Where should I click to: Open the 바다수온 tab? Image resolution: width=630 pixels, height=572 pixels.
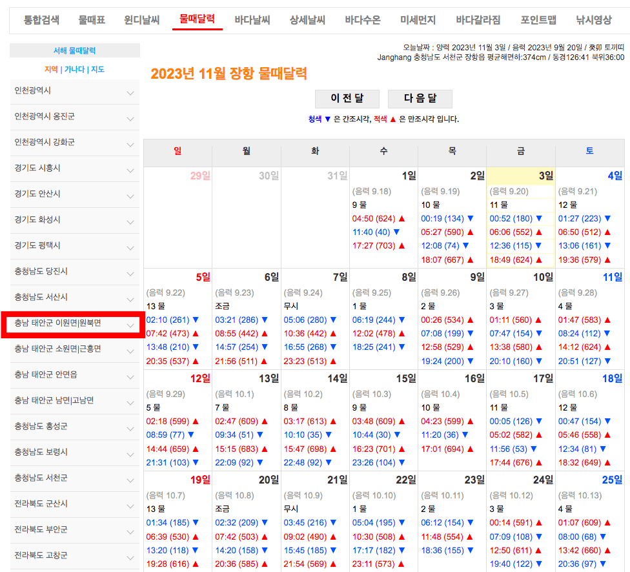coord(363,20)
